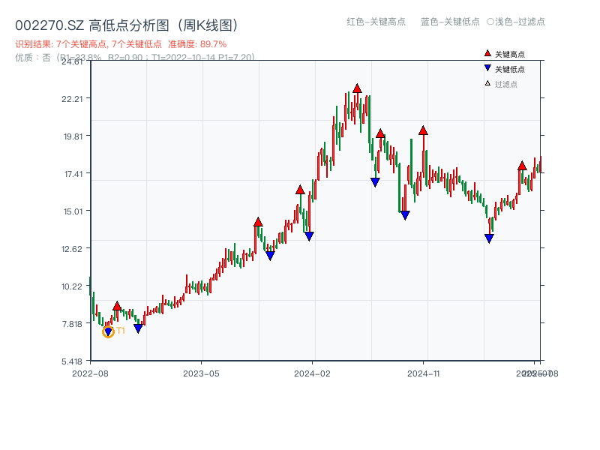Click the header legend text 蓝色-关键低点
This screenshot has width=600, height=450.
[x=450, y=22]
